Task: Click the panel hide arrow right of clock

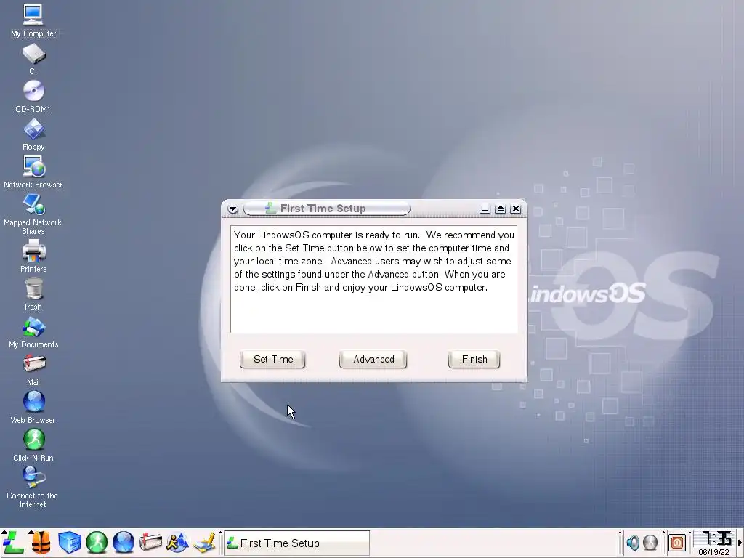Action: coord(740,542)
